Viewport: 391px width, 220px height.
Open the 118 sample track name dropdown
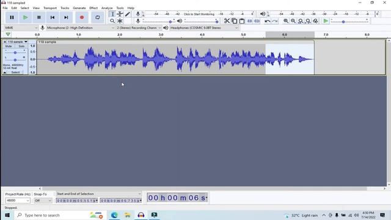17,42
